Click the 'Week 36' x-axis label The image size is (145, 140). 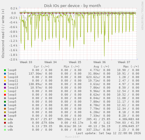99,62
